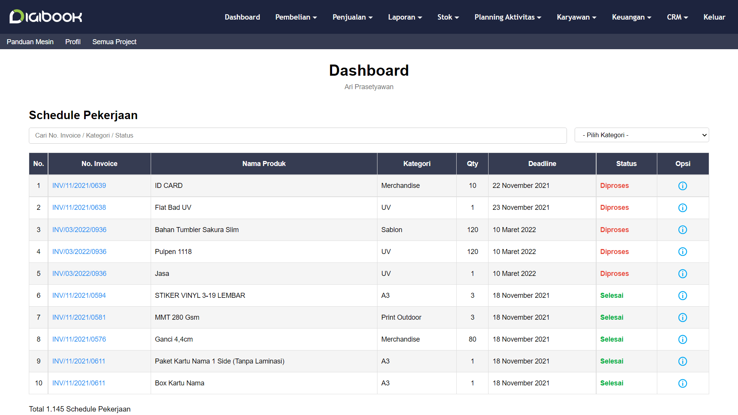Click the Keluar logout link
This screenshot has height=415, width=738.
click(x=714, y=17)
